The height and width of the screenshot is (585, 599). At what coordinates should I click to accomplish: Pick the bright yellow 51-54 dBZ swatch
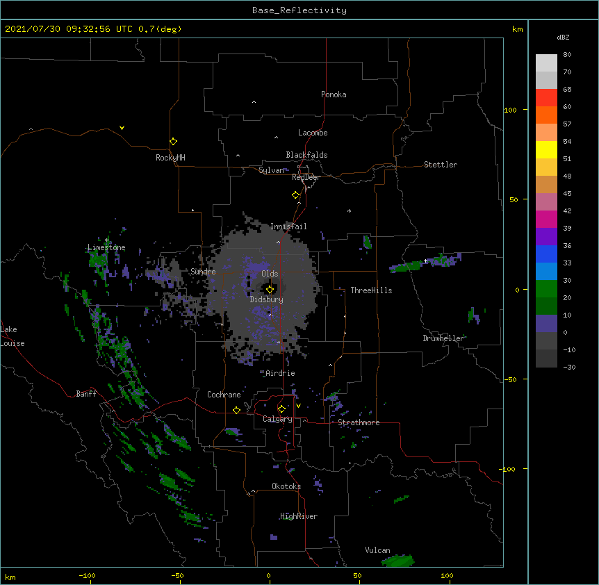point(546,149)
